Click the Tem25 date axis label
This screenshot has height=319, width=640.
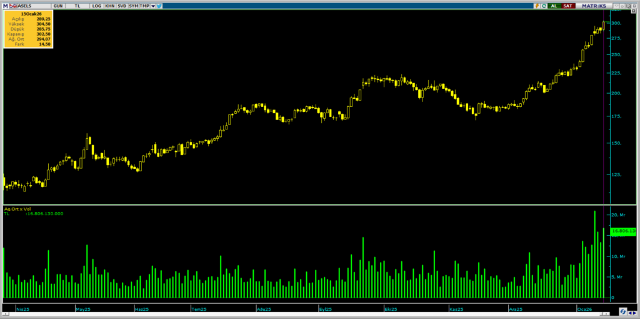tap(199, 309)
